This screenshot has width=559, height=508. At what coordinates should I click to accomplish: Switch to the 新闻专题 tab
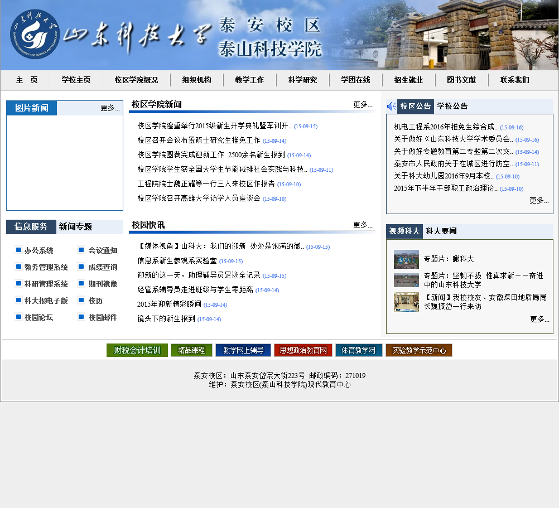(75, 227)
